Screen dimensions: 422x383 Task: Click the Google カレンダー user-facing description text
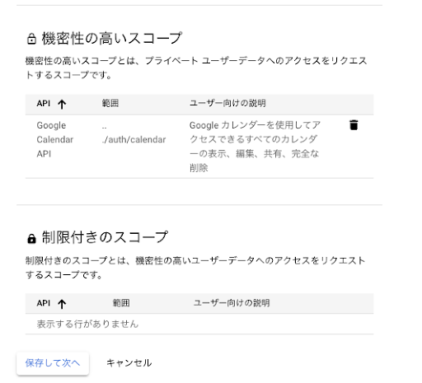click(x=255, y=147)
